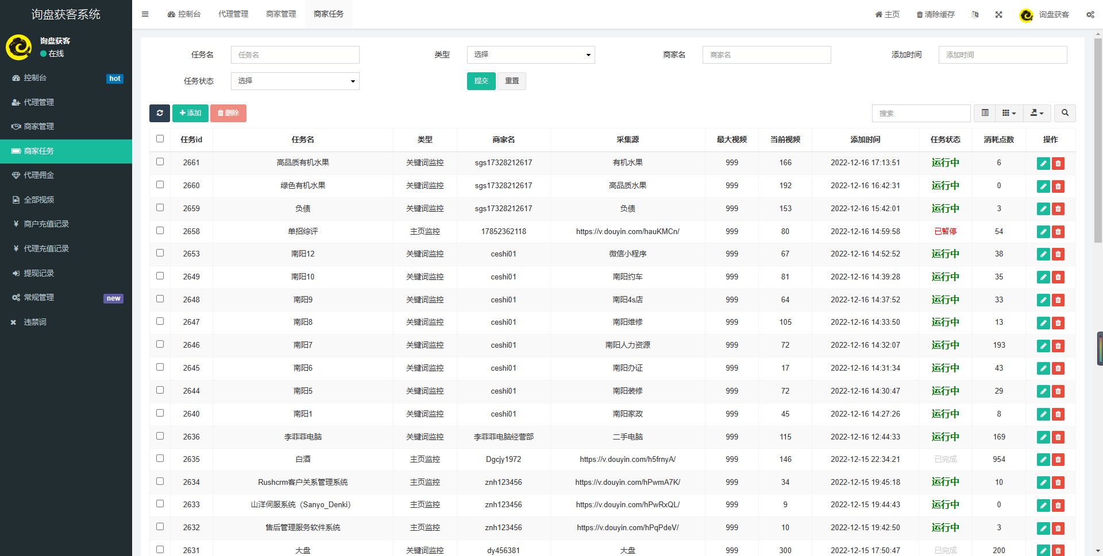Click the red 删除 button

tap(228, 113)
